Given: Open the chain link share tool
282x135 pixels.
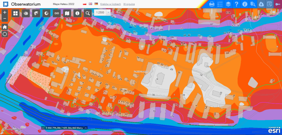Looking at the screenshot, I should pyautogui.click(x=57, y=13).
